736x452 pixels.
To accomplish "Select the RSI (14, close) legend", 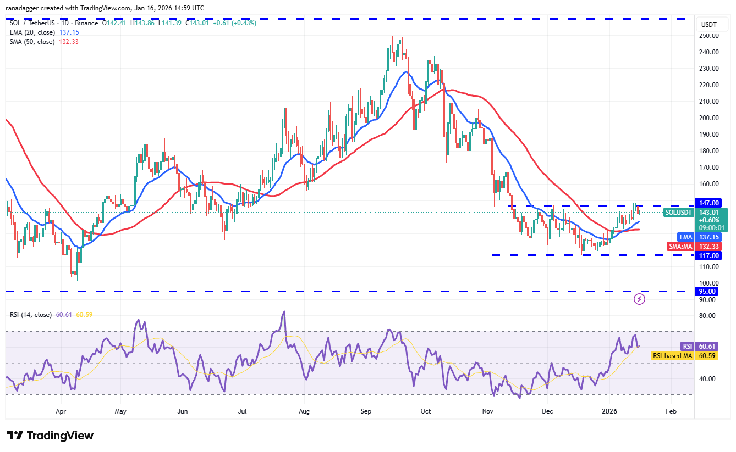I will pos(30,315).
